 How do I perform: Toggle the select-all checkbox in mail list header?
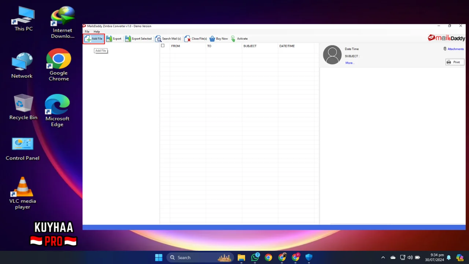tap(163, 46)
